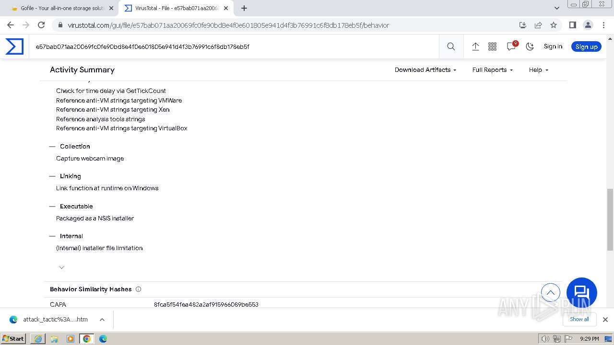The image size is (614, 345).
Task: Close the Gofile browser tab
Action: click(111, 8)
